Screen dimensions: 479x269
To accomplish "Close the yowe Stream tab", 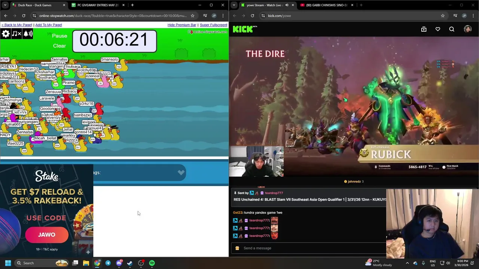I will tap(293, 5).
